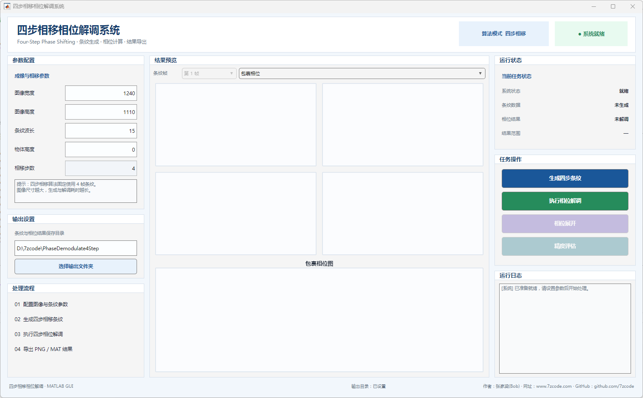Click the 物体高度 input field showing 0

click(x=101, y=149)
